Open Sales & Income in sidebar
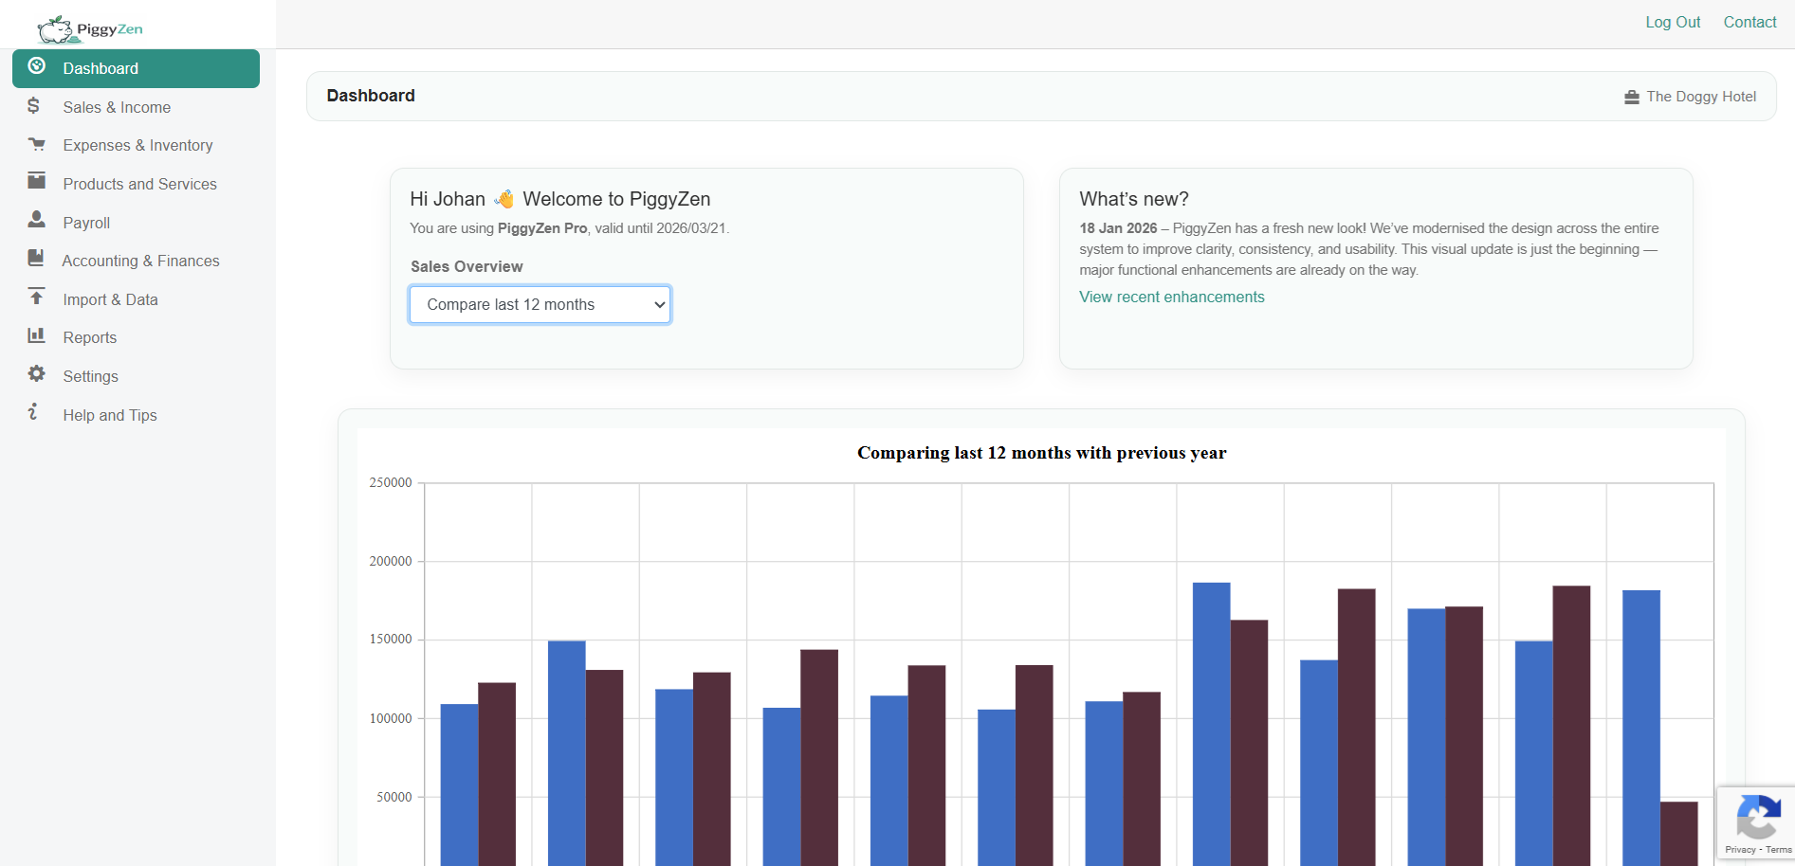 (x=117, y=107)
